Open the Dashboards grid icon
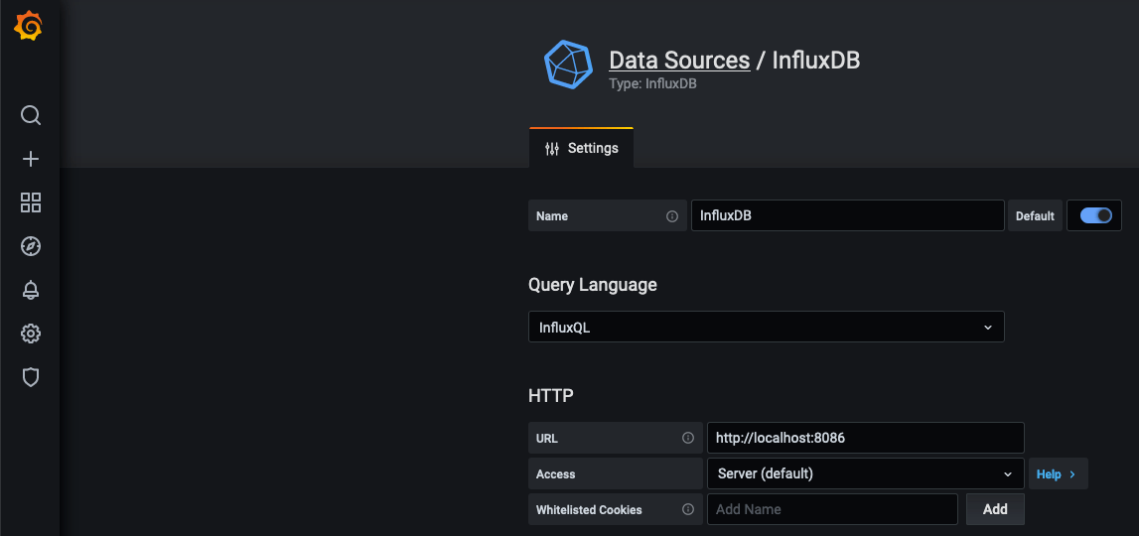This screenshot has height=536, width=1139. [31, 202]
